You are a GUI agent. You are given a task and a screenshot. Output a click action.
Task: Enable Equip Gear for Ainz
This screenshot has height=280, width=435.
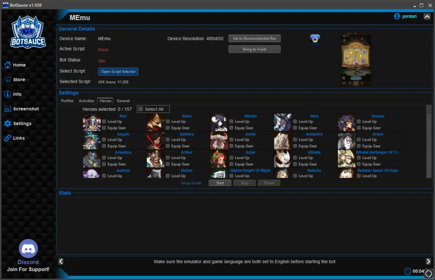104,128
